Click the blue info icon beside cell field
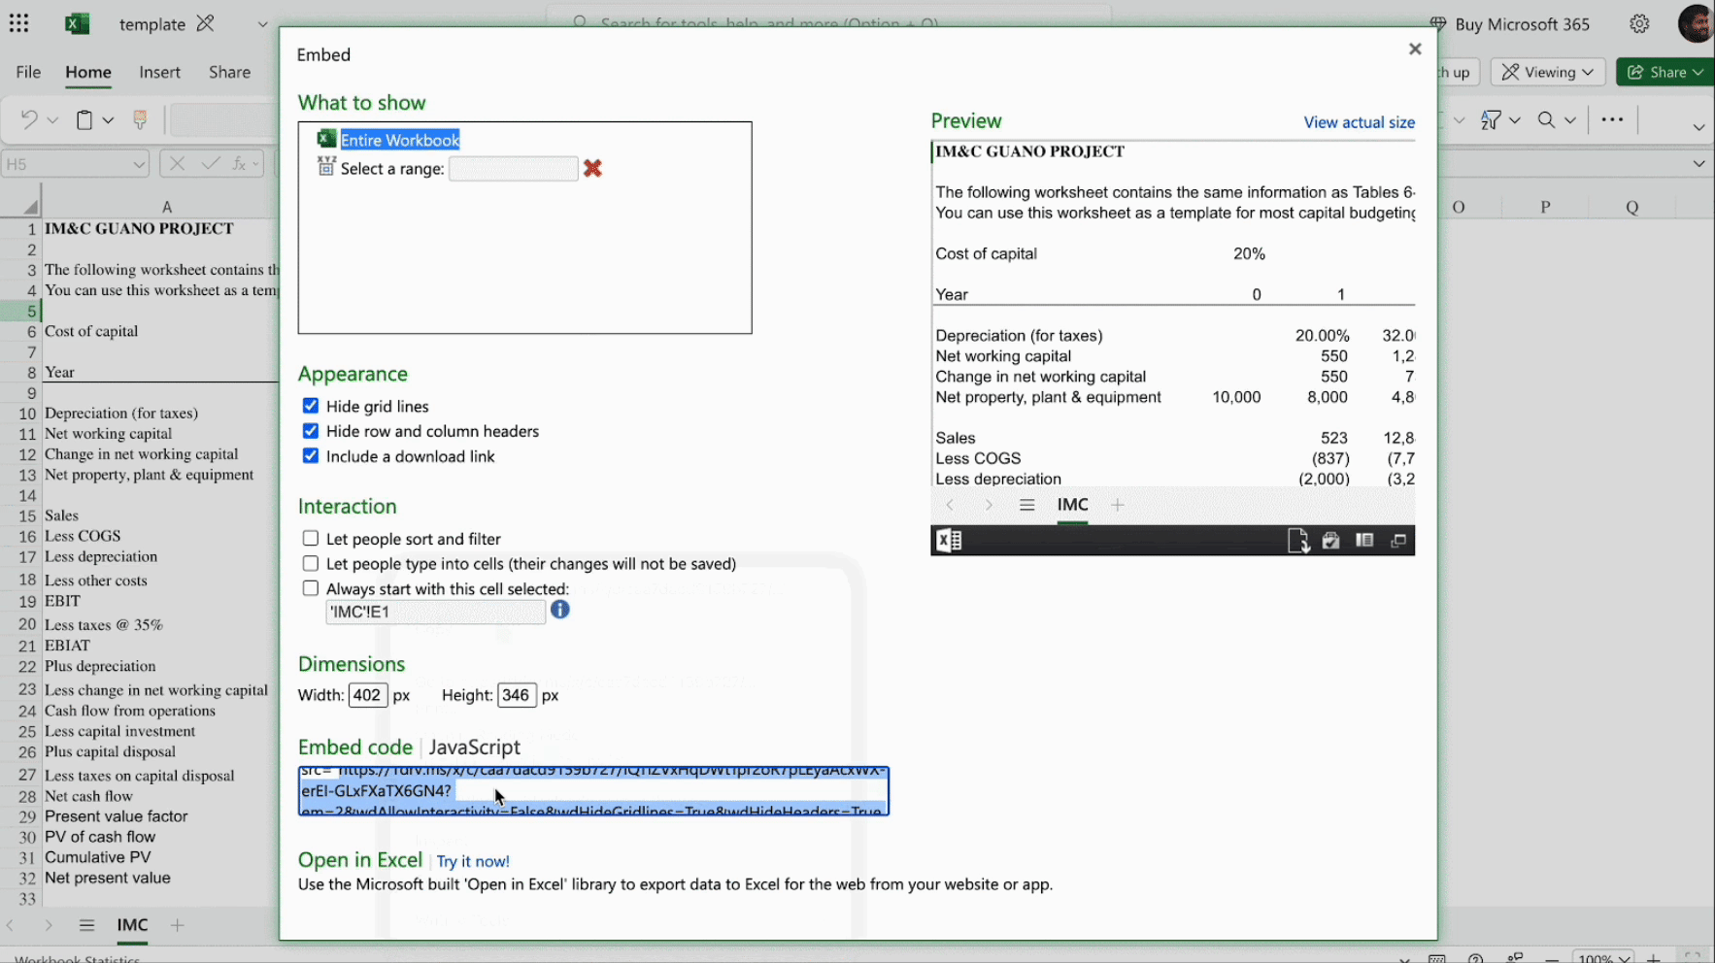Image resolution: width=1715 pixels, height=963 pixels. (x=560, y=610)
